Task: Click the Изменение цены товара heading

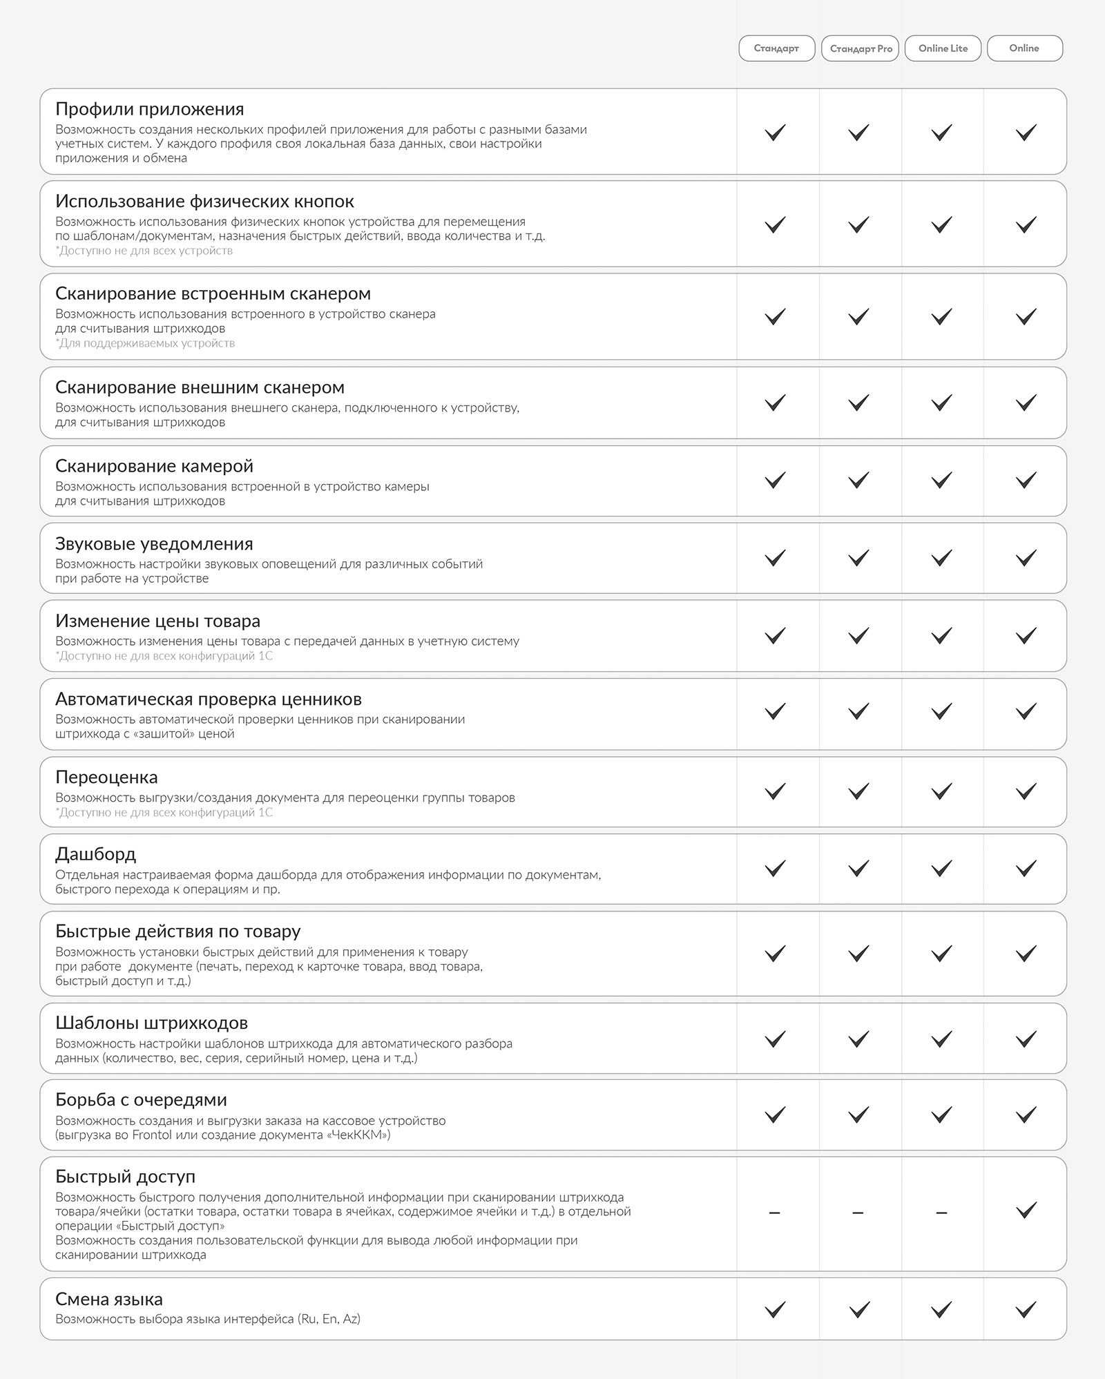Action: (x=157, y=621)
